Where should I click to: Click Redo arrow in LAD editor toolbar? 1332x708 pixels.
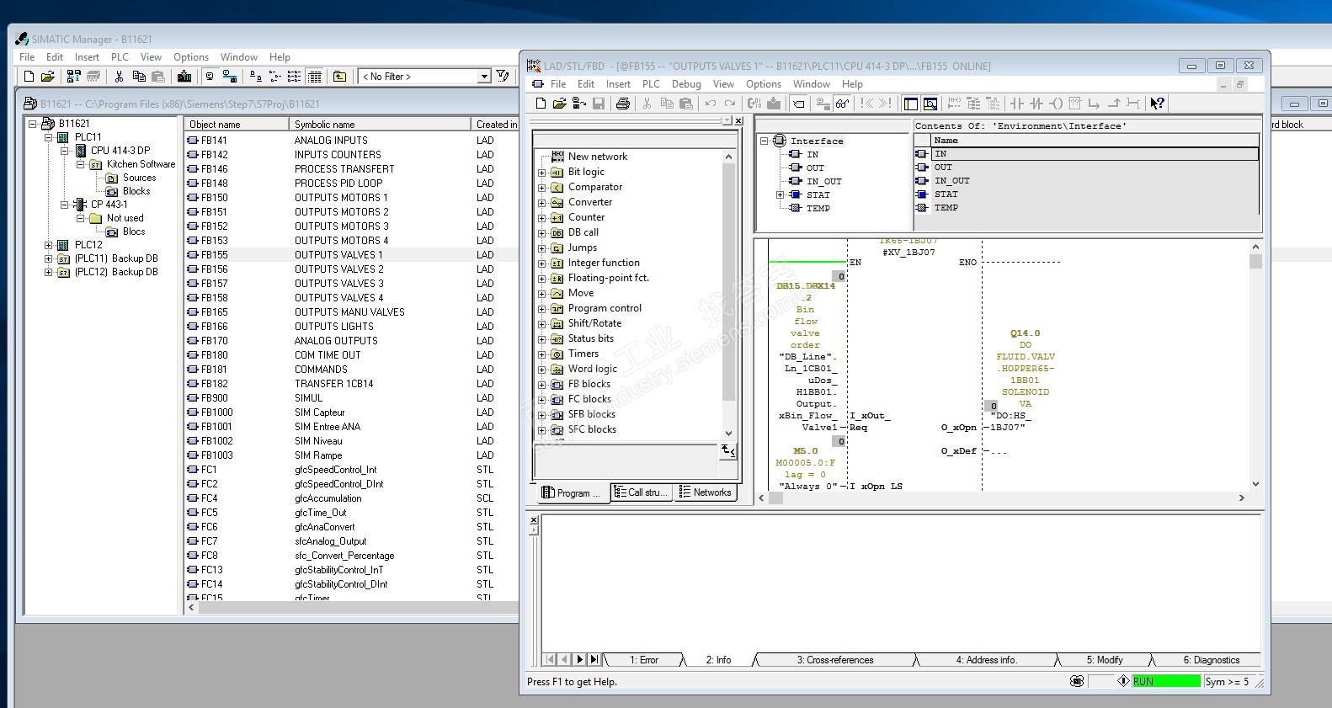730,104
